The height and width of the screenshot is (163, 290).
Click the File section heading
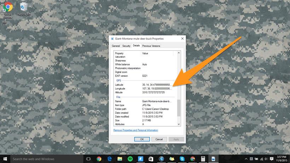tap(118, 97)
